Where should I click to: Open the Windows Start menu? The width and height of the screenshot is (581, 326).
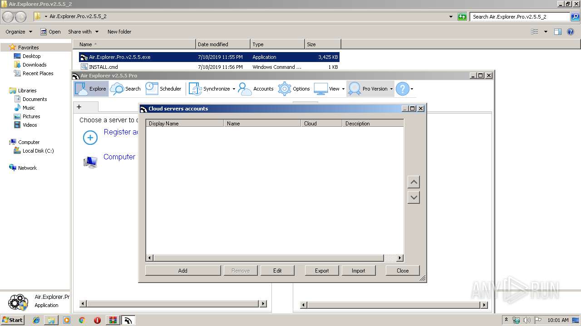[x=13, y=320]
